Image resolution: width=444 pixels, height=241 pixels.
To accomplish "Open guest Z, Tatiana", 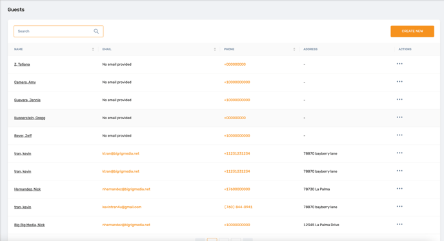I will click(x=22, y=64).
